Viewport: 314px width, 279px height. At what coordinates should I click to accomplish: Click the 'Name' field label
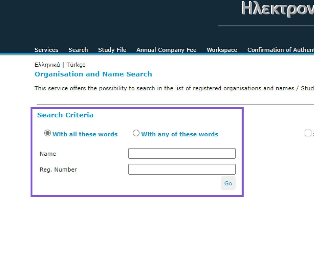[48, 154]
